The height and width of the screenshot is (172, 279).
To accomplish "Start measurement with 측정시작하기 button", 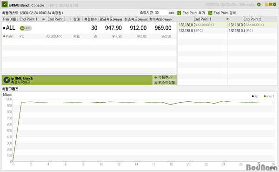I will tap(77, 80).
